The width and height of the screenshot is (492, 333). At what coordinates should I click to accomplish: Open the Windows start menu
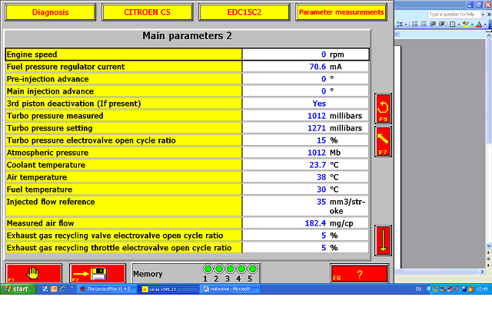[x=18, y=288]
